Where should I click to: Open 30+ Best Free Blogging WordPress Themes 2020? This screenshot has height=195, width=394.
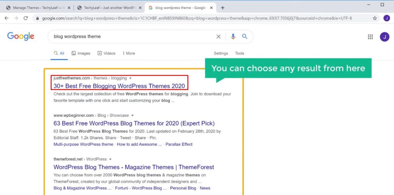(x=119, y=86)
